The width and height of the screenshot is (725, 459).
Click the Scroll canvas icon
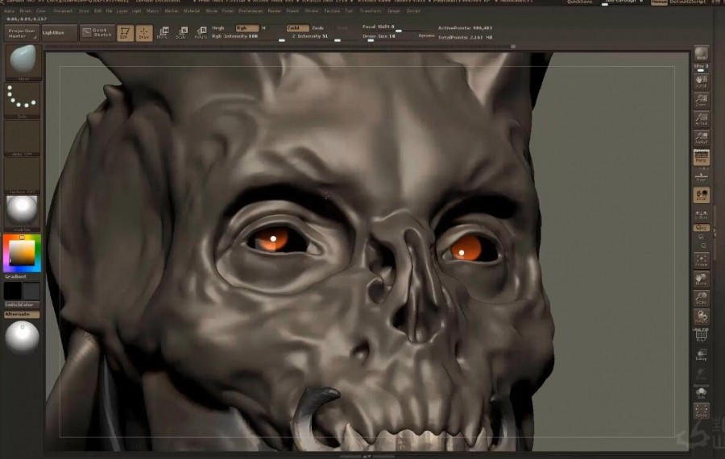click(702, 81)
